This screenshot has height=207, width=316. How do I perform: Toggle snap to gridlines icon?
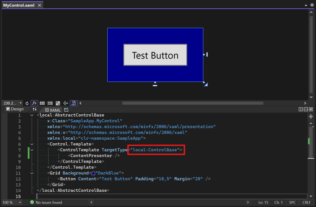point(50,103)
